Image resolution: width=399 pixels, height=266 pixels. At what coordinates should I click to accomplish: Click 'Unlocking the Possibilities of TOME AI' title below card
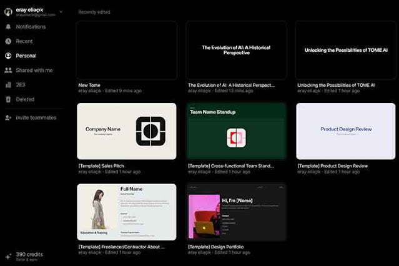tap(336, 85)
